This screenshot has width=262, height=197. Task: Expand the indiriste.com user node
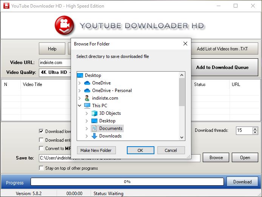point(80,98)
